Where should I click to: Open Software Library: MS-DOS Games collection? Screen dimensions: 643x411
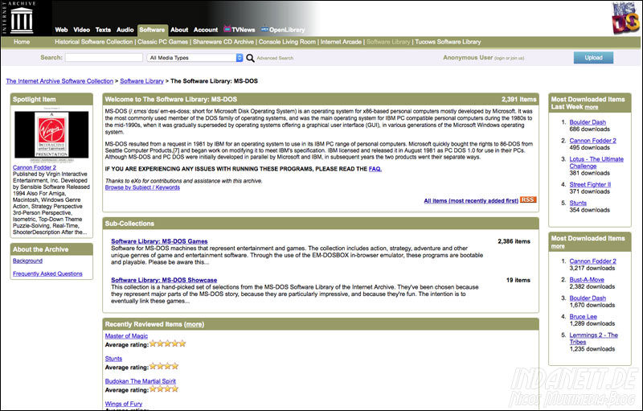(x=159, y=241)
